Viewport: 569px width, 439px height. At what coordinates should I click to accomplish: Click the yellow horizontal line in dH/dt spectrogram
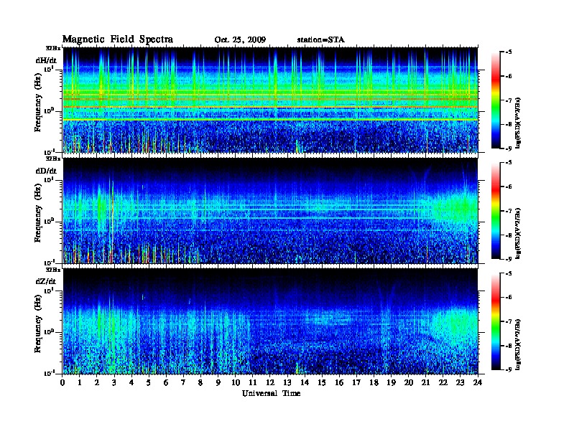tap(270, 120)
